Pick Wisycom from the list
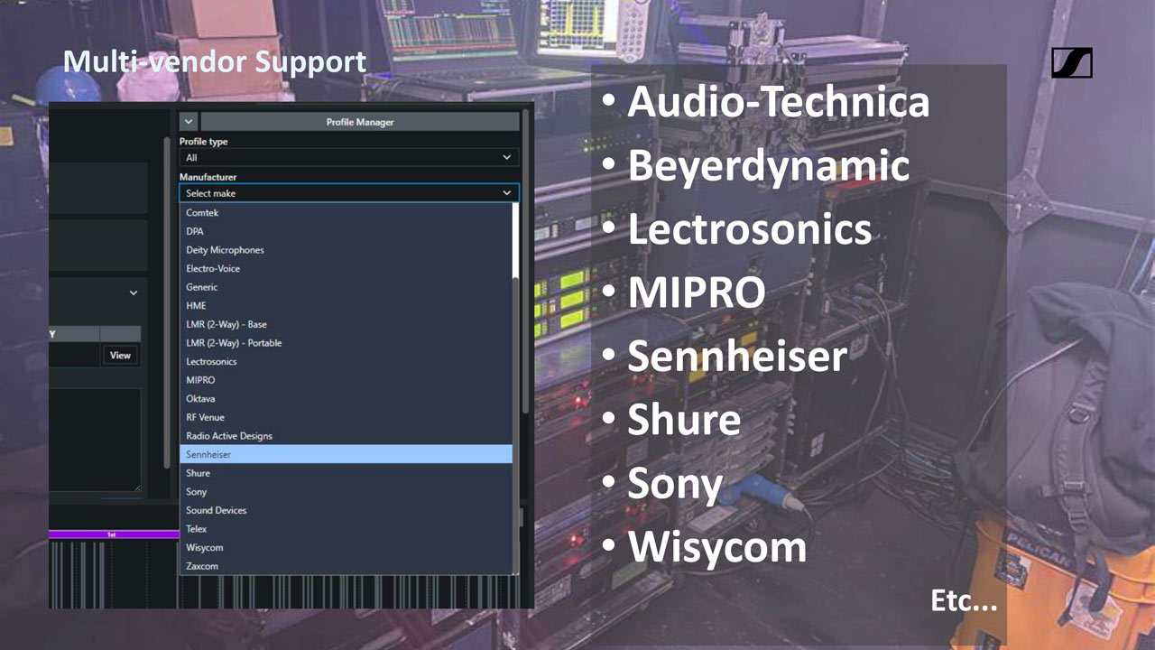The width and height of the screenshot is (1155, 650). (346, 547)
